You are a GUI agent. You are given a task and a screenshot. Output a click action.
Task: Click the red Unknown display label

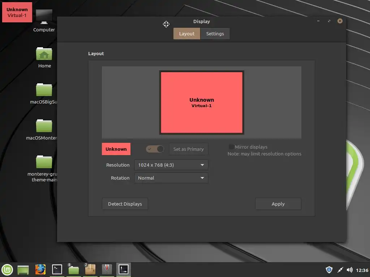pos(116,149)
